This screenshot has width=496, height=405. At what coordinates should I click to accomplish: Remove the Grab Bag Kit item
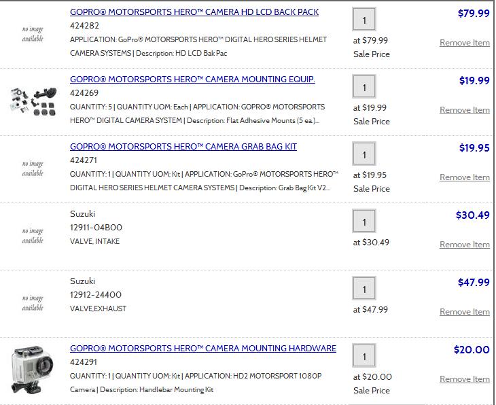click(464, 177)
